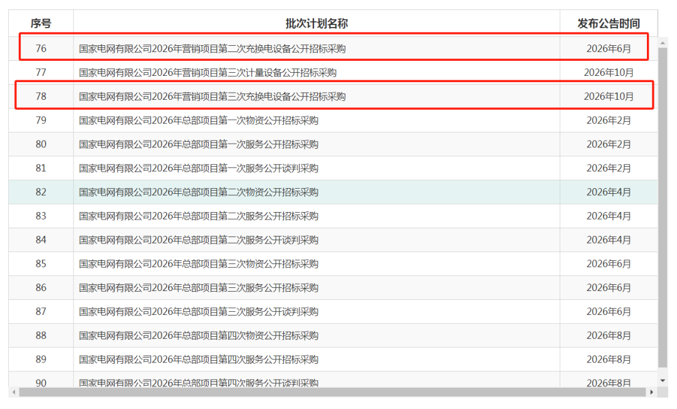Click the 序号 column header
Image resolution: width=677 pixels, height=409 pixels.
41,24
